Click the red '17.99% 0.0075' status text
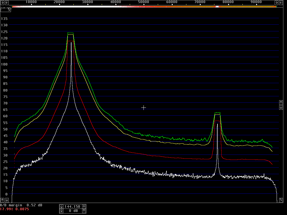This screenshot has width=287, height=215. point(15,209)
